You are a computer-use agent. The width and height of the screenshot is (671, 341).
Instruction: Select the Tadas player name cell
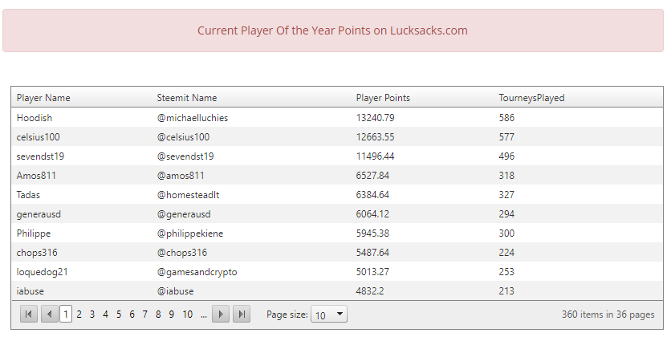(x=28, y=195)
